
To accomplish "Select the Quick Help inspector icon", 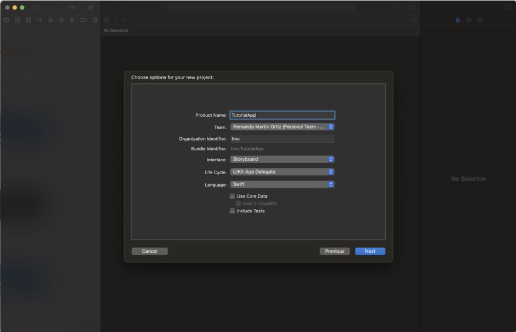I will pos(480,20).
